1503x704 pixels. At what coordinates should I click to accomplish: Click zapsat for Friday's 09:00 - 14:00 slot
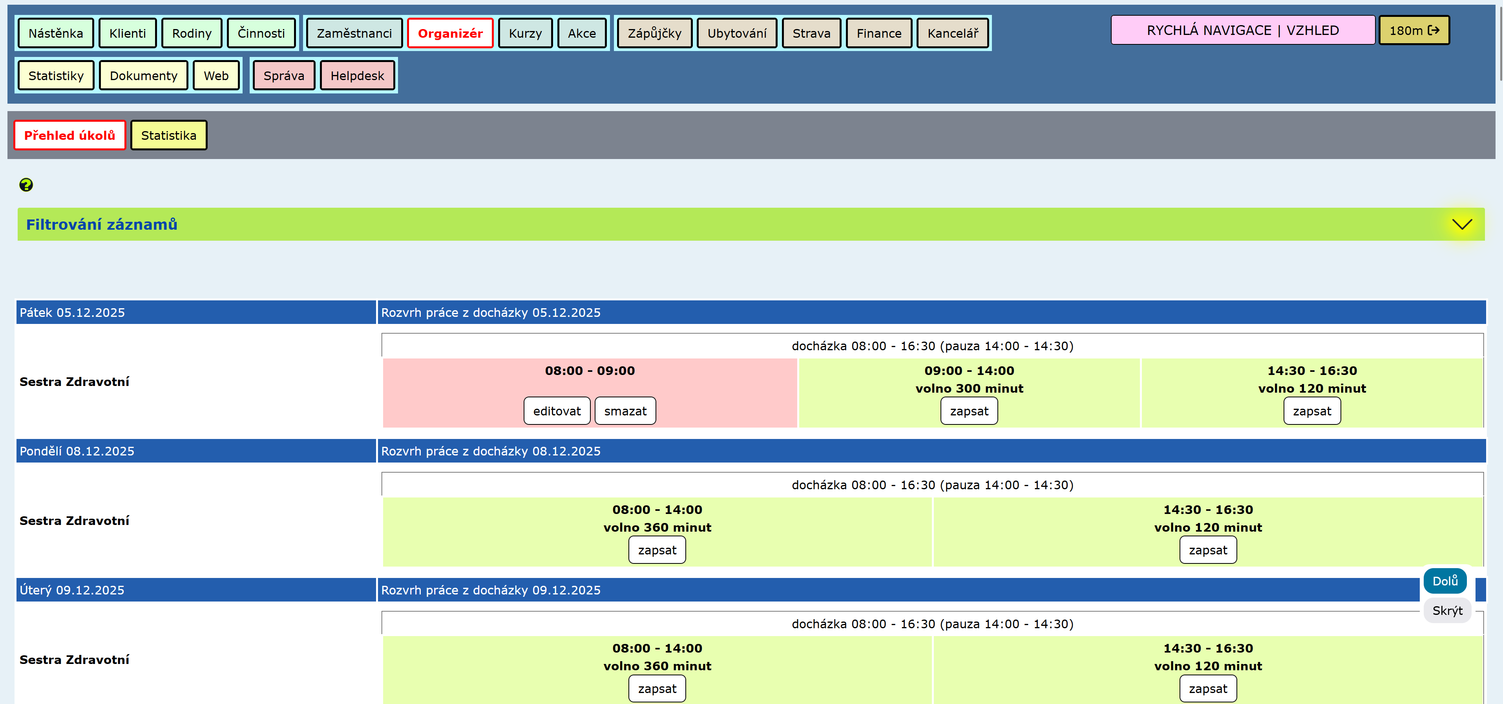click(x=968, y=411)
